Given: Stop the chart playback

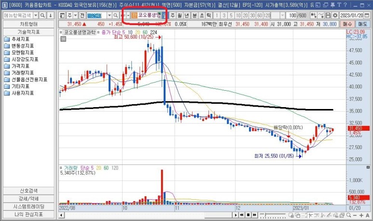Looking at the screenshot, I should point(248,215).
